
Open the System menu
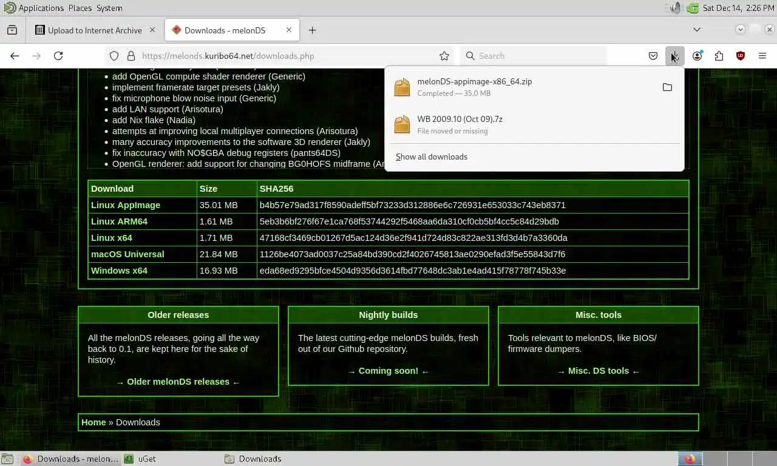pyautogui.click(x=109, y=8)
